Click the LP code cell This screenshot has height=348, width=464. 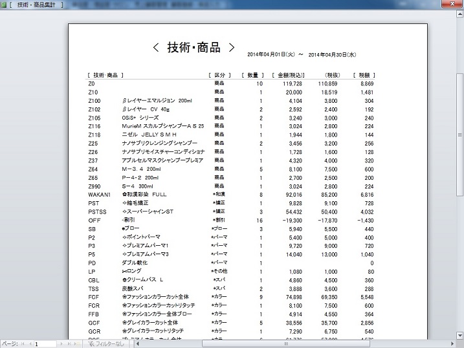[92, 272]
